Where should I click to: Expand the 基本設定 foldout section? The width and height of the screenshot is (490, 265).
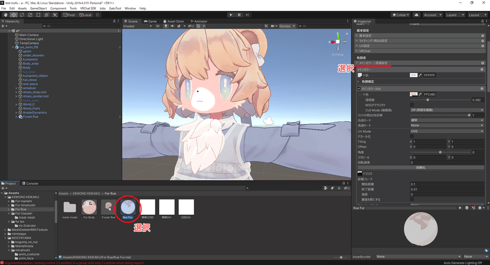(x=420, y=35)
